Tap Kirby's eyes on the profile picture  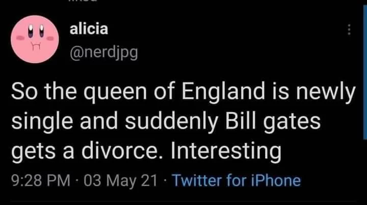point(36,31)
